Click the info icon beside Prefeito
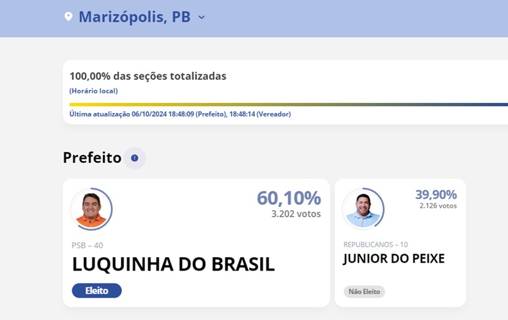The width and height of the screenshot is (508, 320). 134,158
